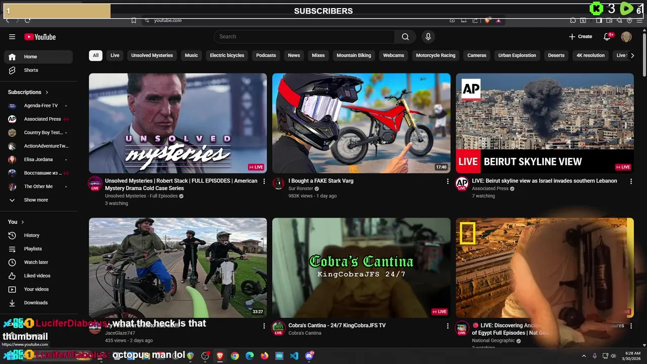Select the Live filter chip
Screen dimensions: 647x364
click(115, 56)
